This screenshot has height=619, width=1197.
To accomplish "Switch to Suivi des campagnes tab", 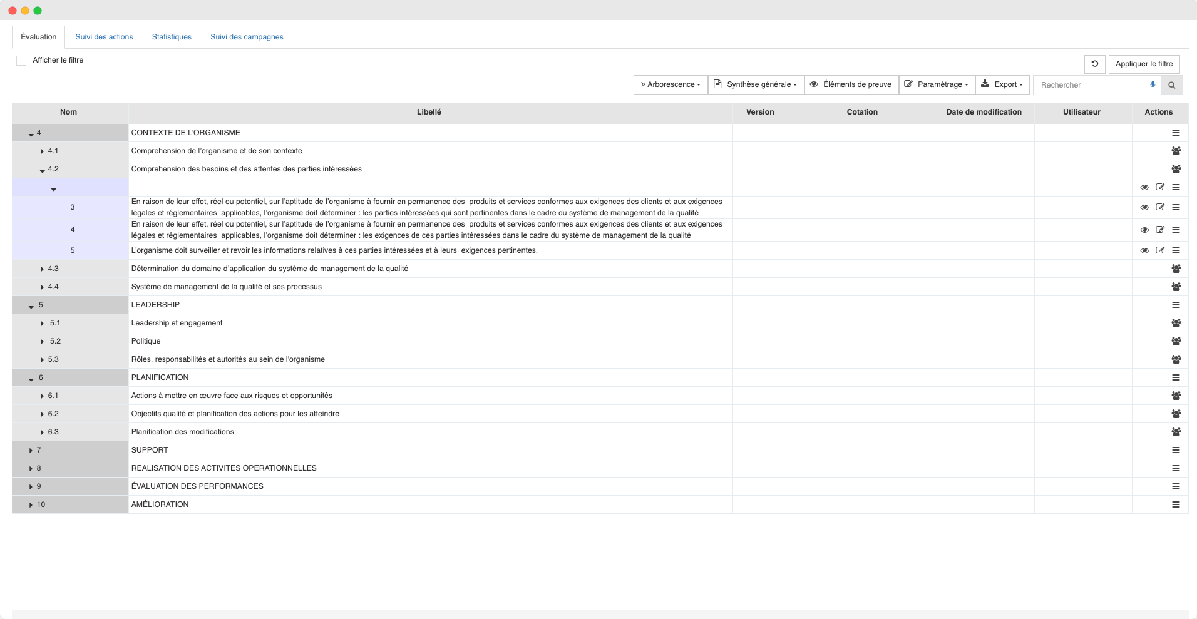I will pos(247,37).
